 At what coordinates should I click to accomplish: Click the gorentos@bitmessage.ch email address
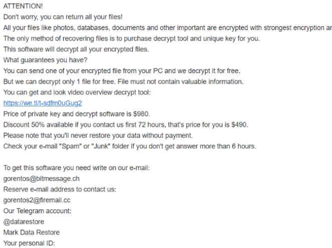[41, 178]
